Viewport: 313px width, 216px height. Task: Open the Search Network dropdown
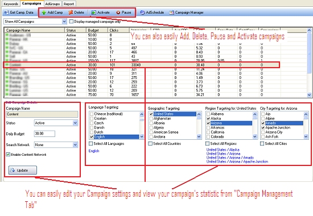coord(75,144)
